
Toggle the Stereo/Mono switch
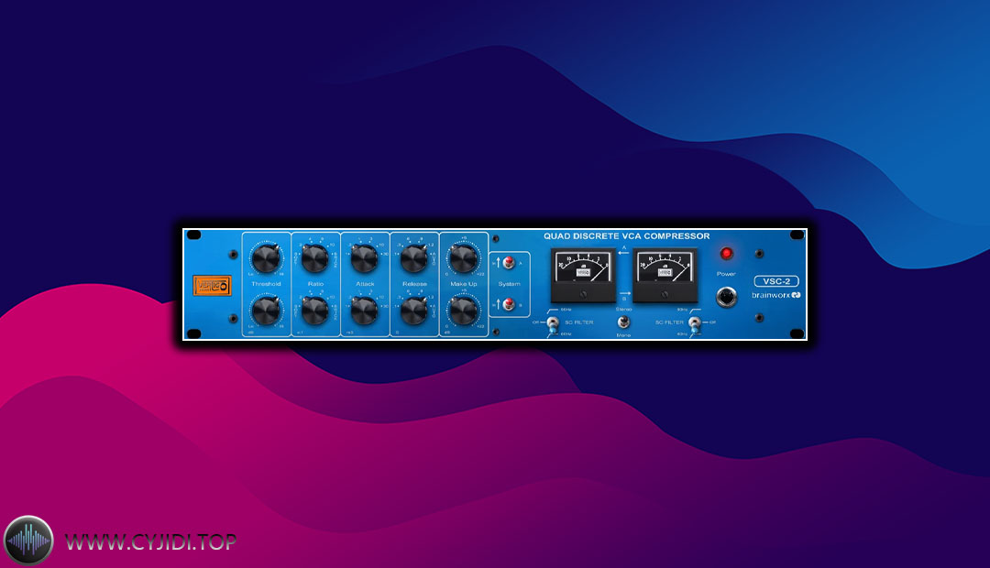[623, 322]
